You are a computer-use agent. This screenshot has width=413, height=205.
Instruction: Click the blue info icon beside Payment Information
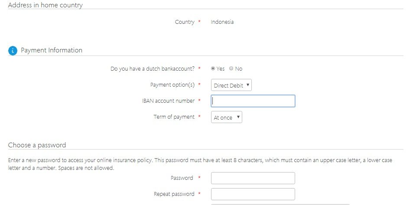13,51
